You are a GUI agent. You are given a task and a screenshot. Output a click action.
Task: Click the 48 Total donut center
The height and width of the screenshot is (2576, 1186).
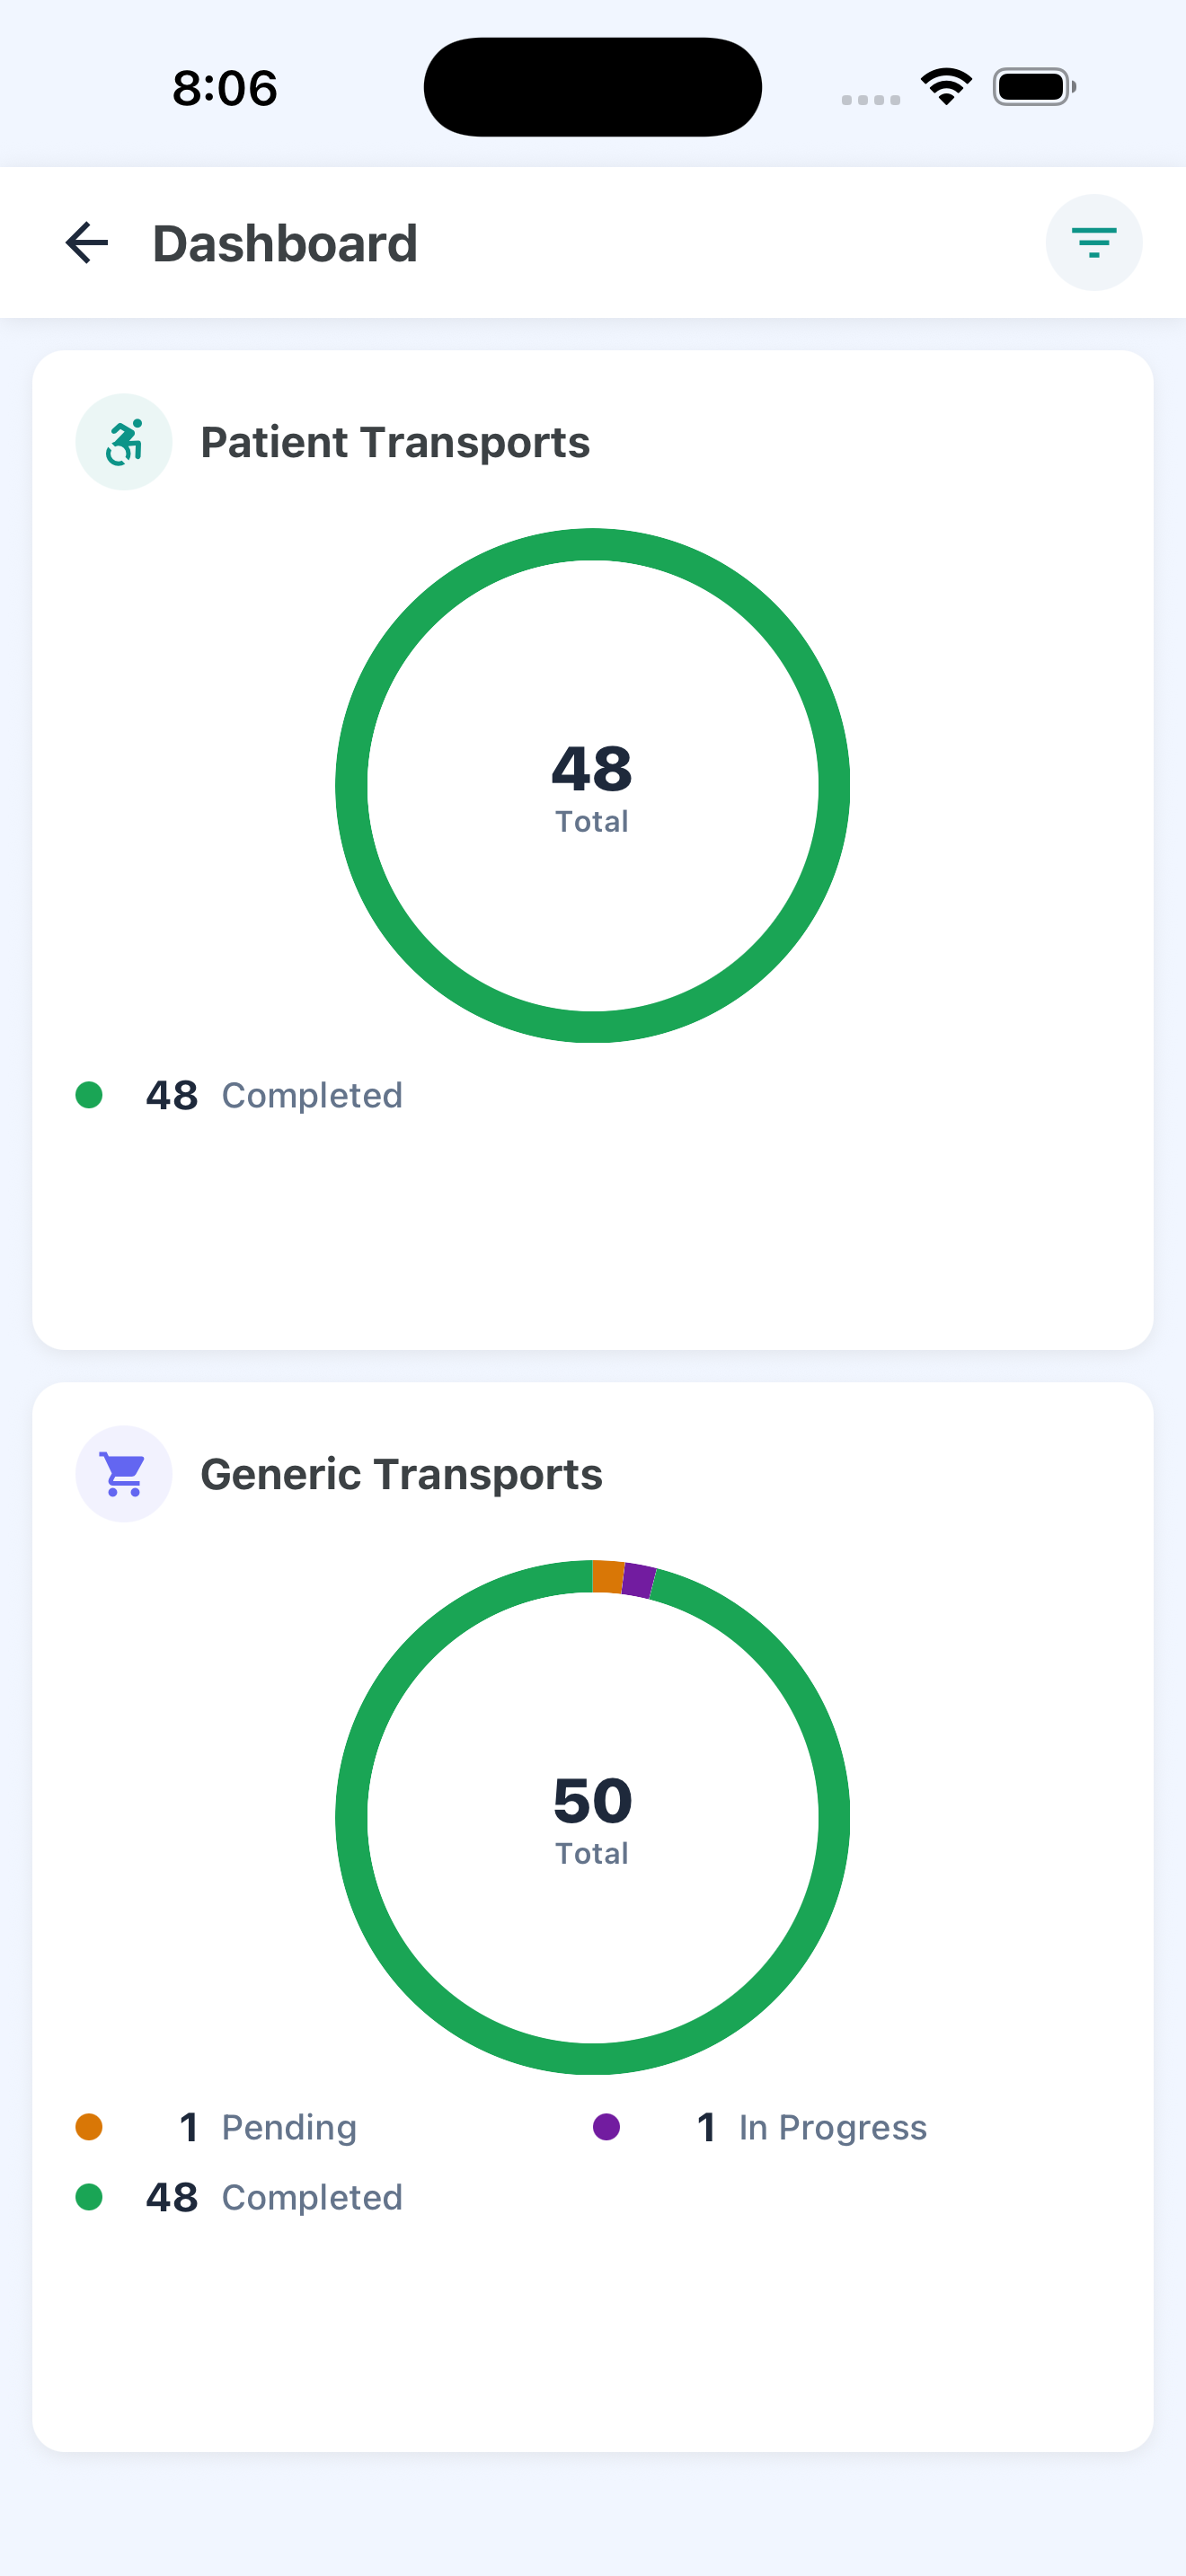point(592,787)
